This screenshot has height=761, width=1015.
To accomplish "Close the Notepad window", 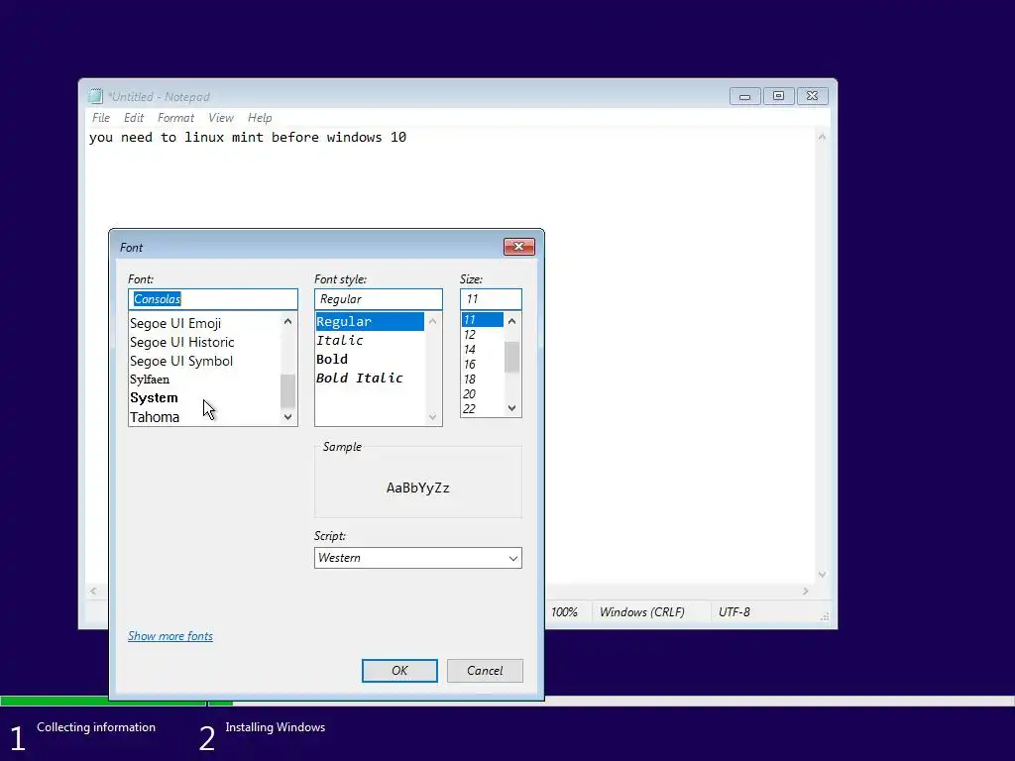I will 812,96.
